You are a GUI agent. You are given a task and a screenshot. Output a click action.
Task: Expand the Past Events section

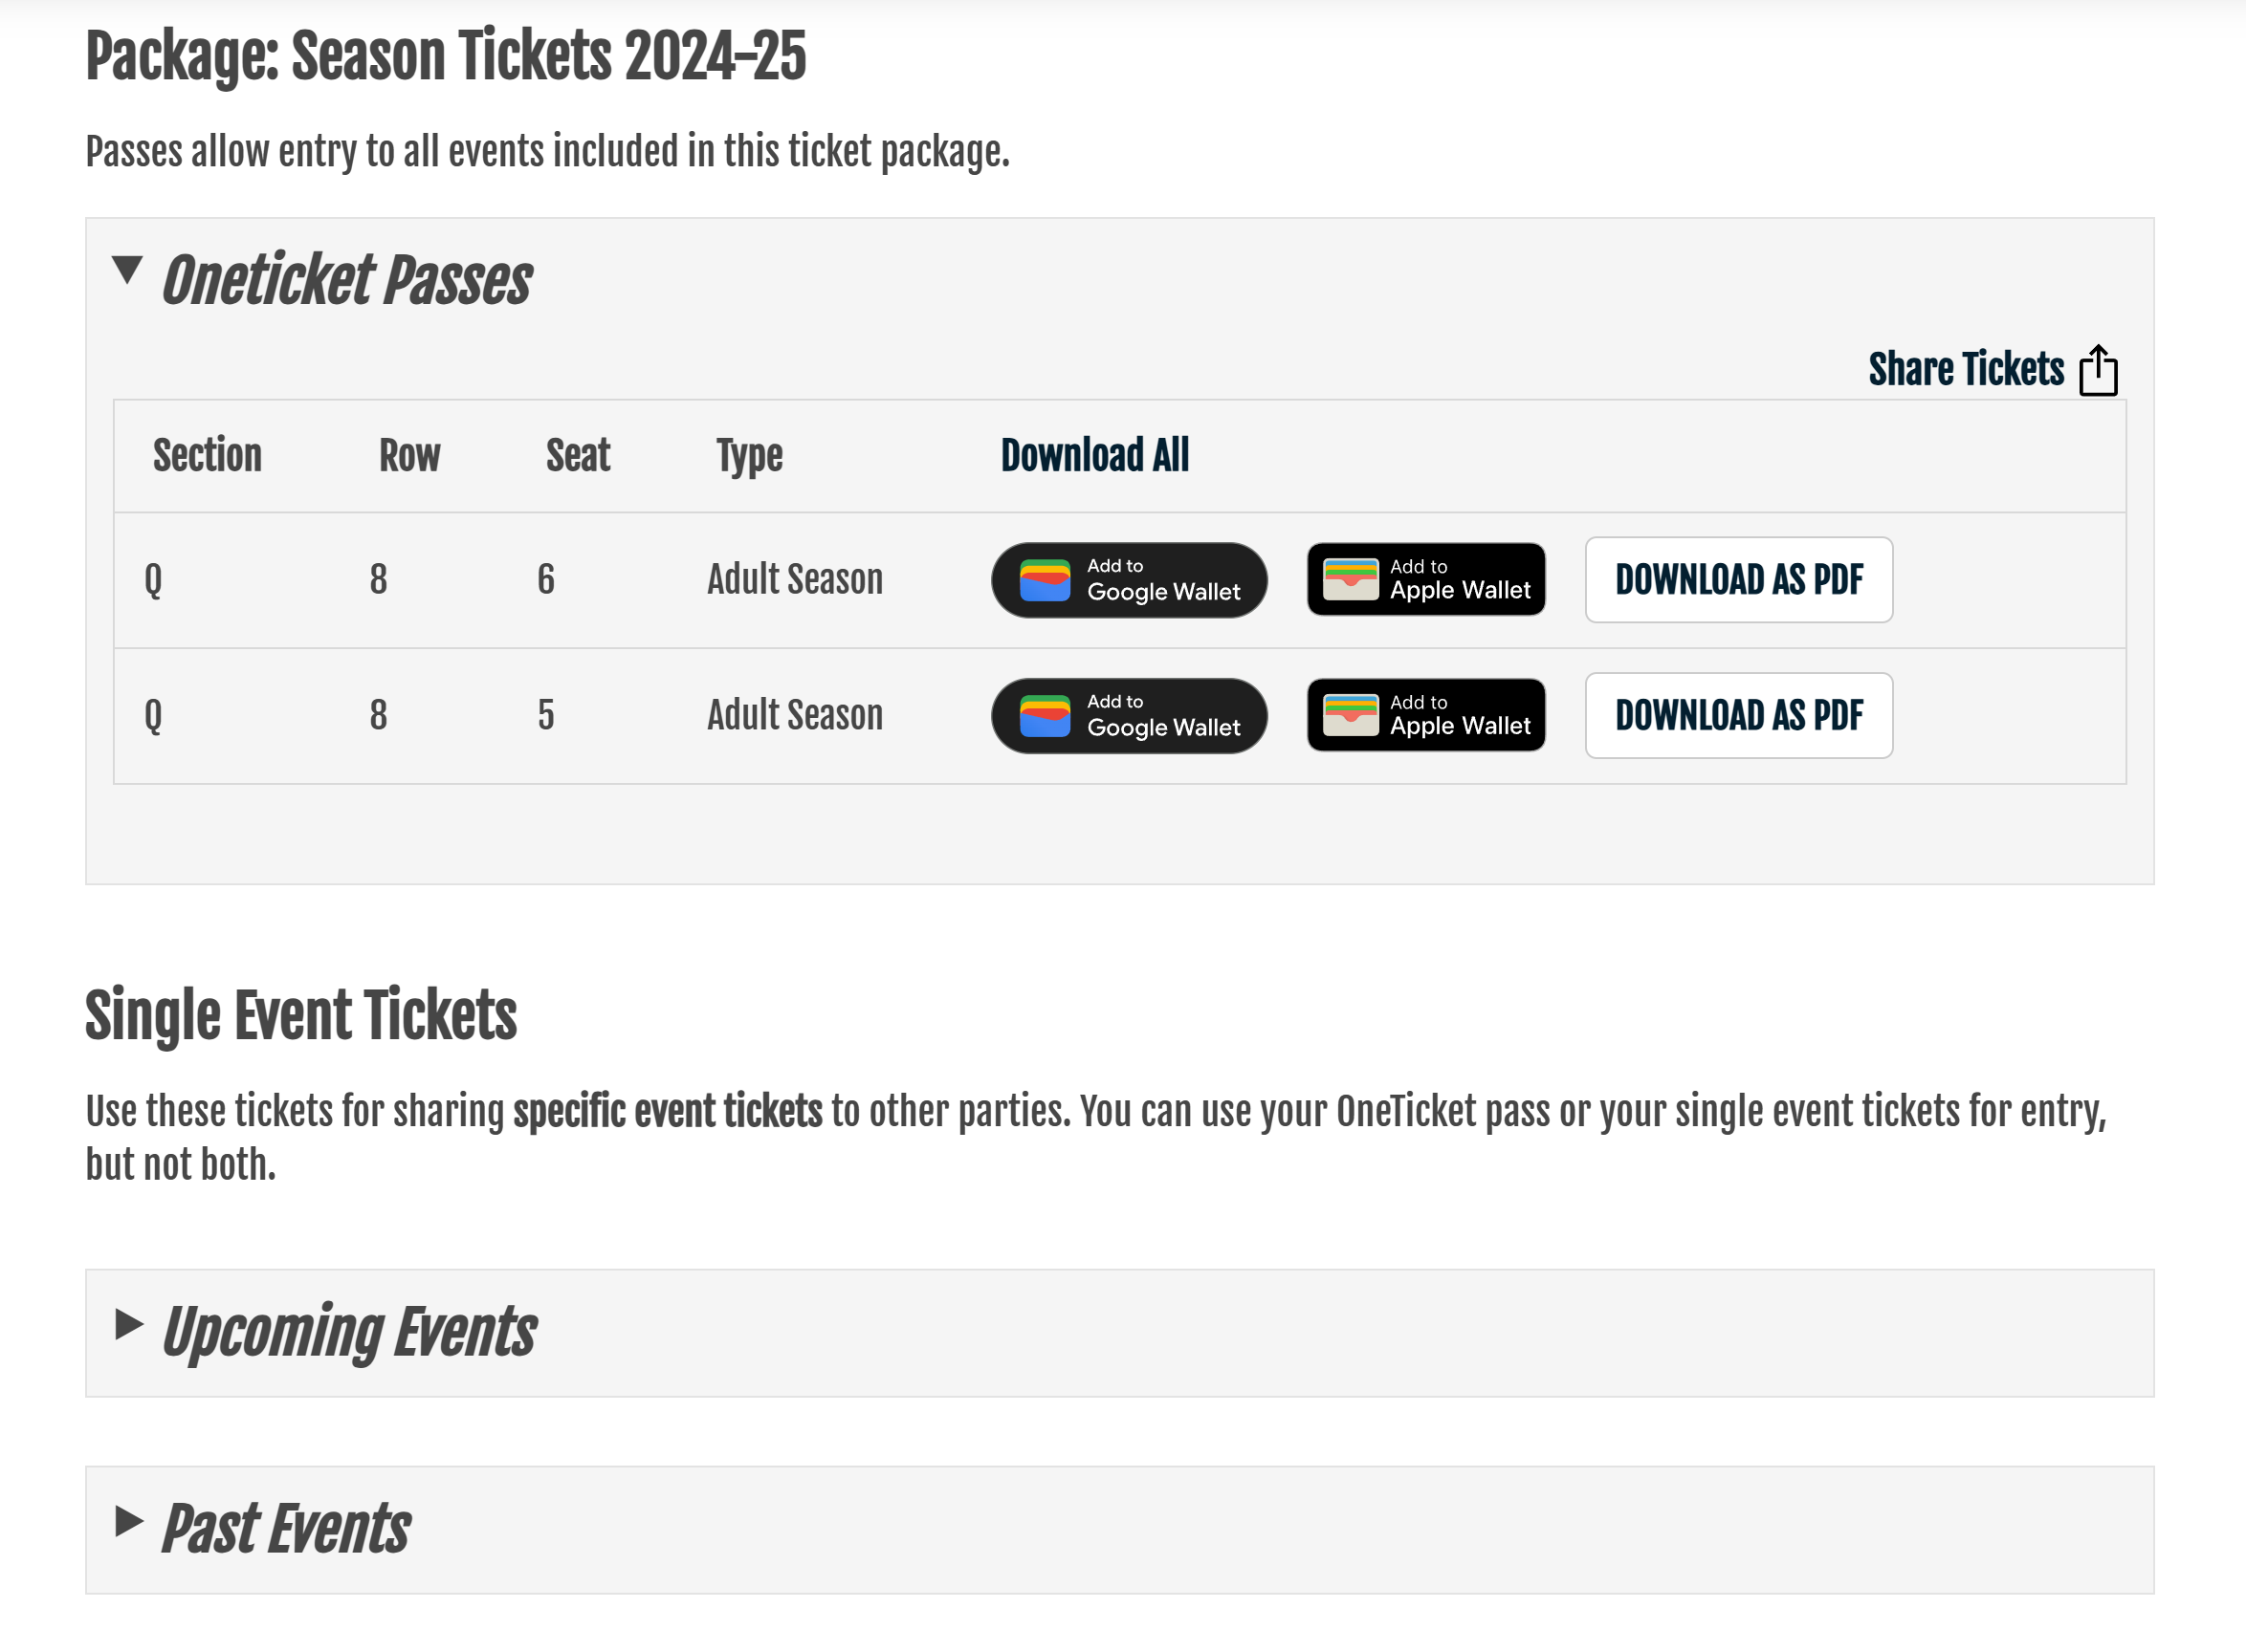click(x=129, y=1521)
